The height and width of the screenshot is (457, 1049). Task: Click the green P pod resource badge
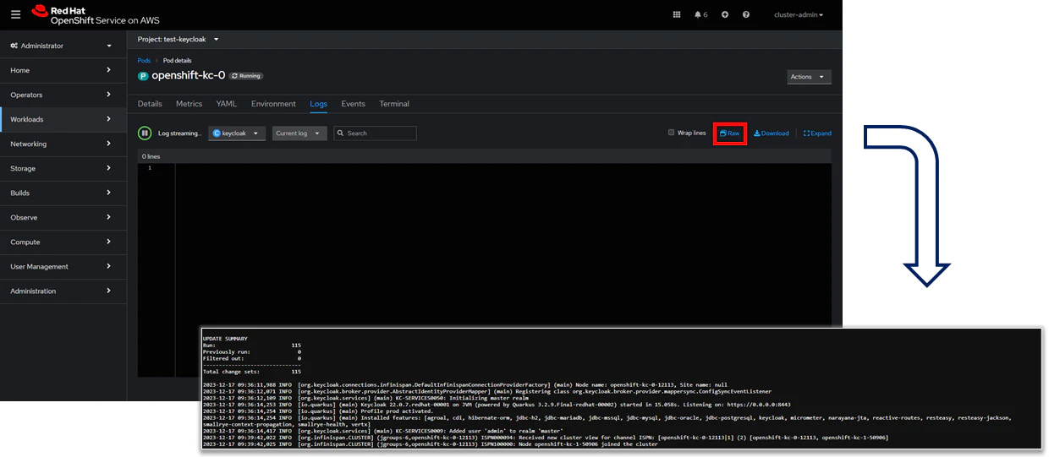pyautogui.click(x=143, y=76)
